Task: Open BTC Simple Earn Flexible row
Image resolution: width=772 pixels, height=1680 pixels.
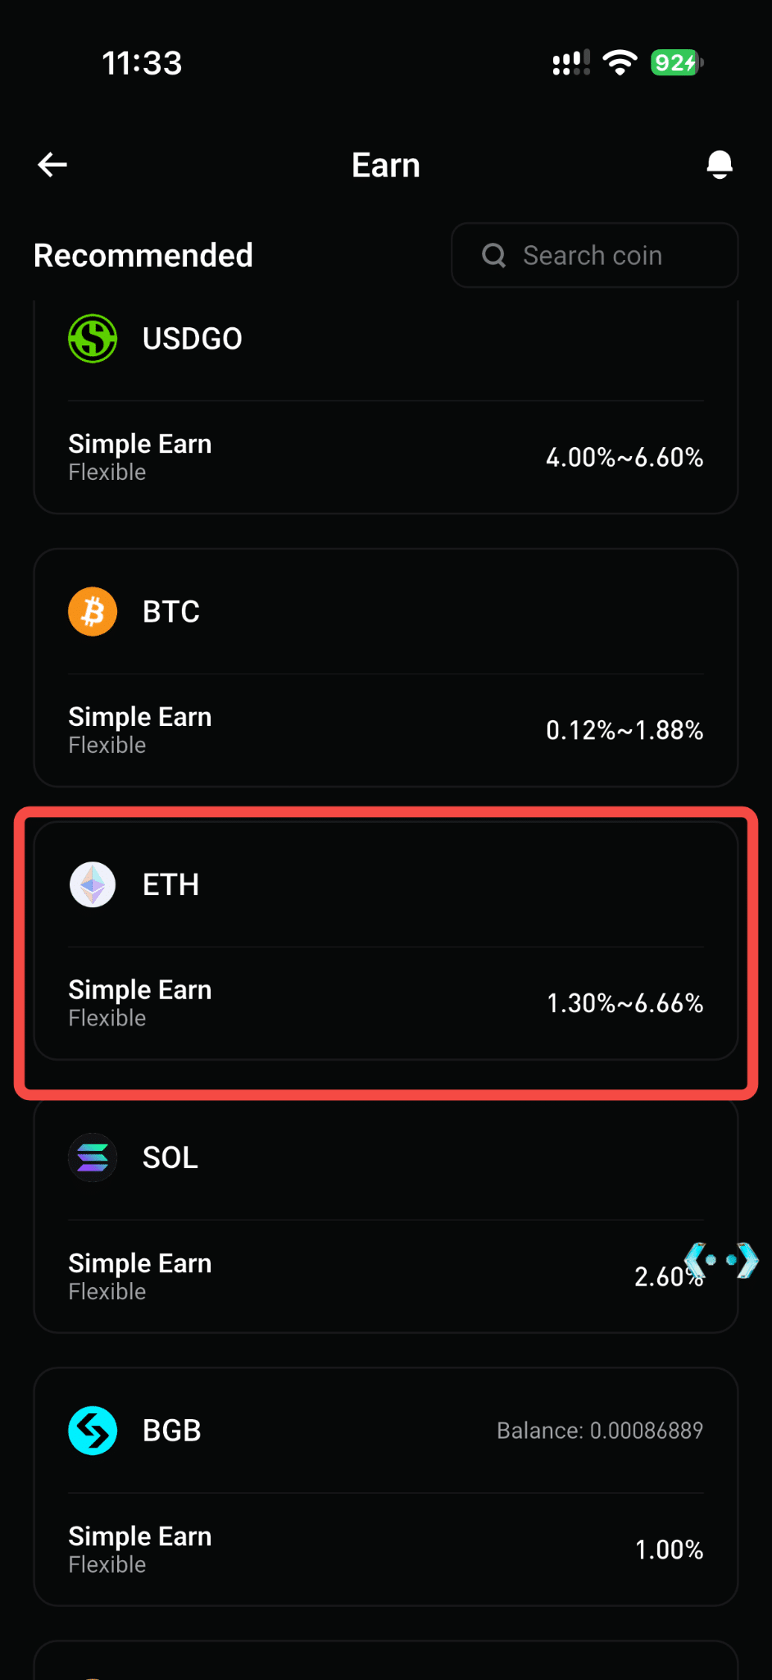Action: (x=386, y=730)
